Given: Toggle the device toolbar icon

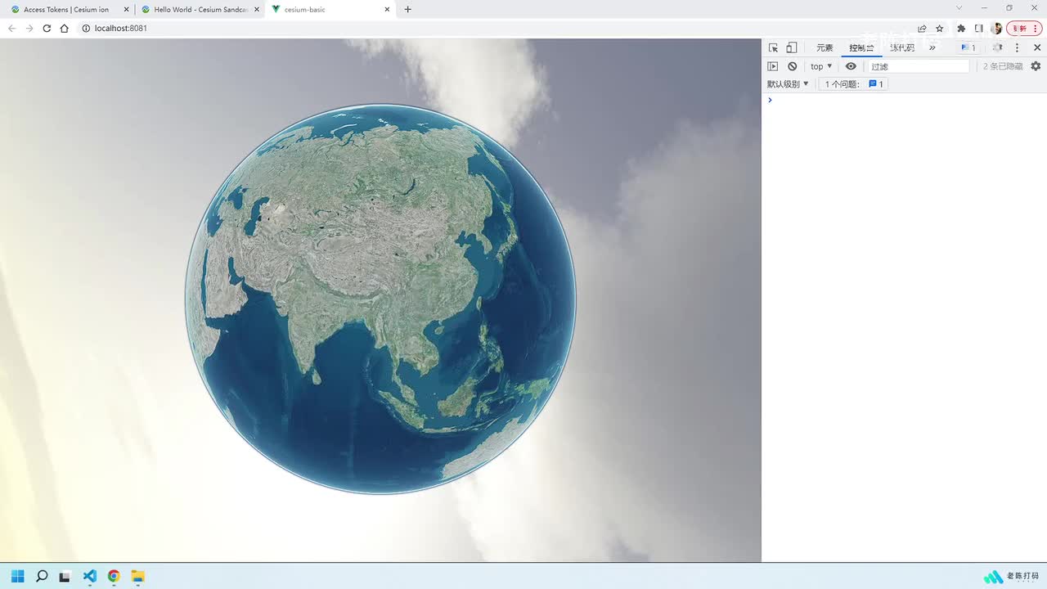Looking at the screenshot, I should [792, 48].
